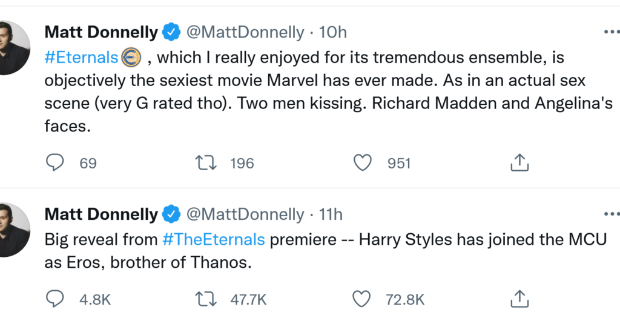This screenshot has width=620, height=315.
Task: Open Matt Donnelly's avatar on second tweet
Action: coord(12,230)
